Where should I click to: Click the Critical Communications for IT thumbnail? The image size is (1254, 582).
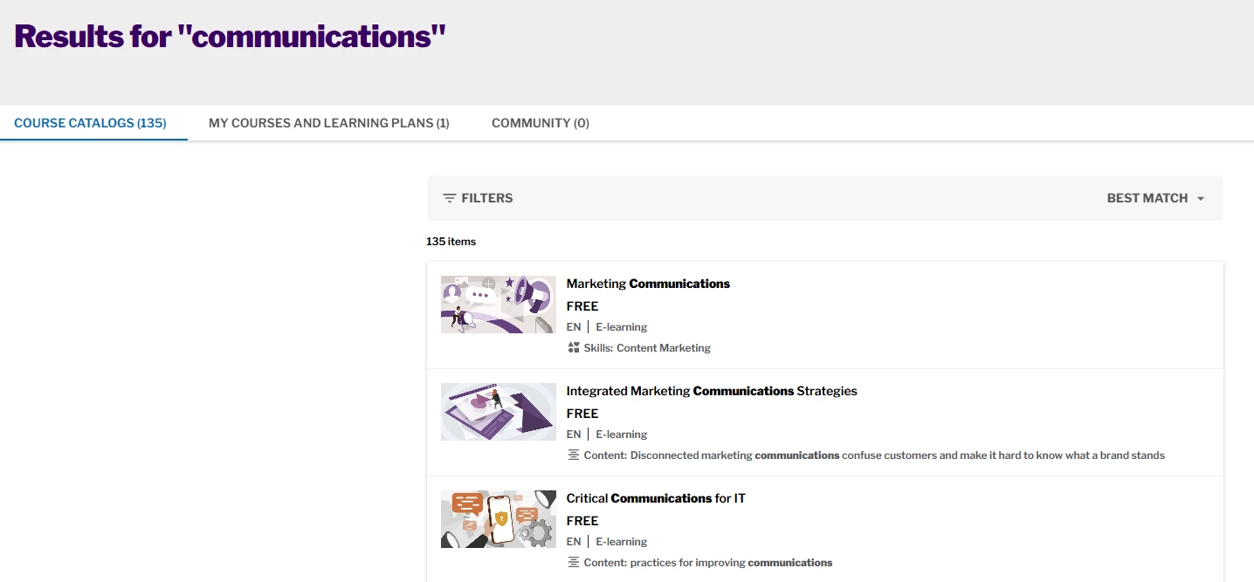point(499,519)
